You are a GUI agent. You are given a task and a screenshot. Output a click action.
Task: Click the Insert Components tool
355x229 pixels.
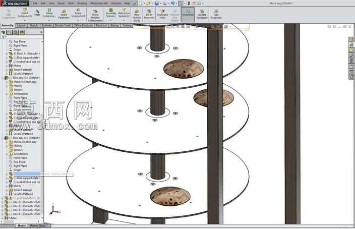pyautogui.click(x=25, y=13)
